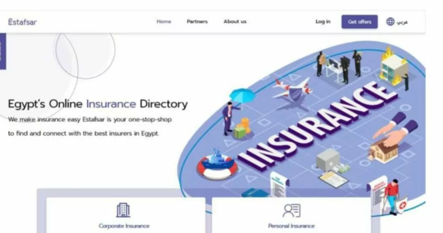
Task: Select the Personal Insurance label
Action: [291, 226]
